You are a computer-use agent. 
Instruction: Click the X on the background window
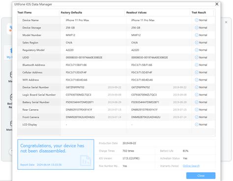point(226,22)
